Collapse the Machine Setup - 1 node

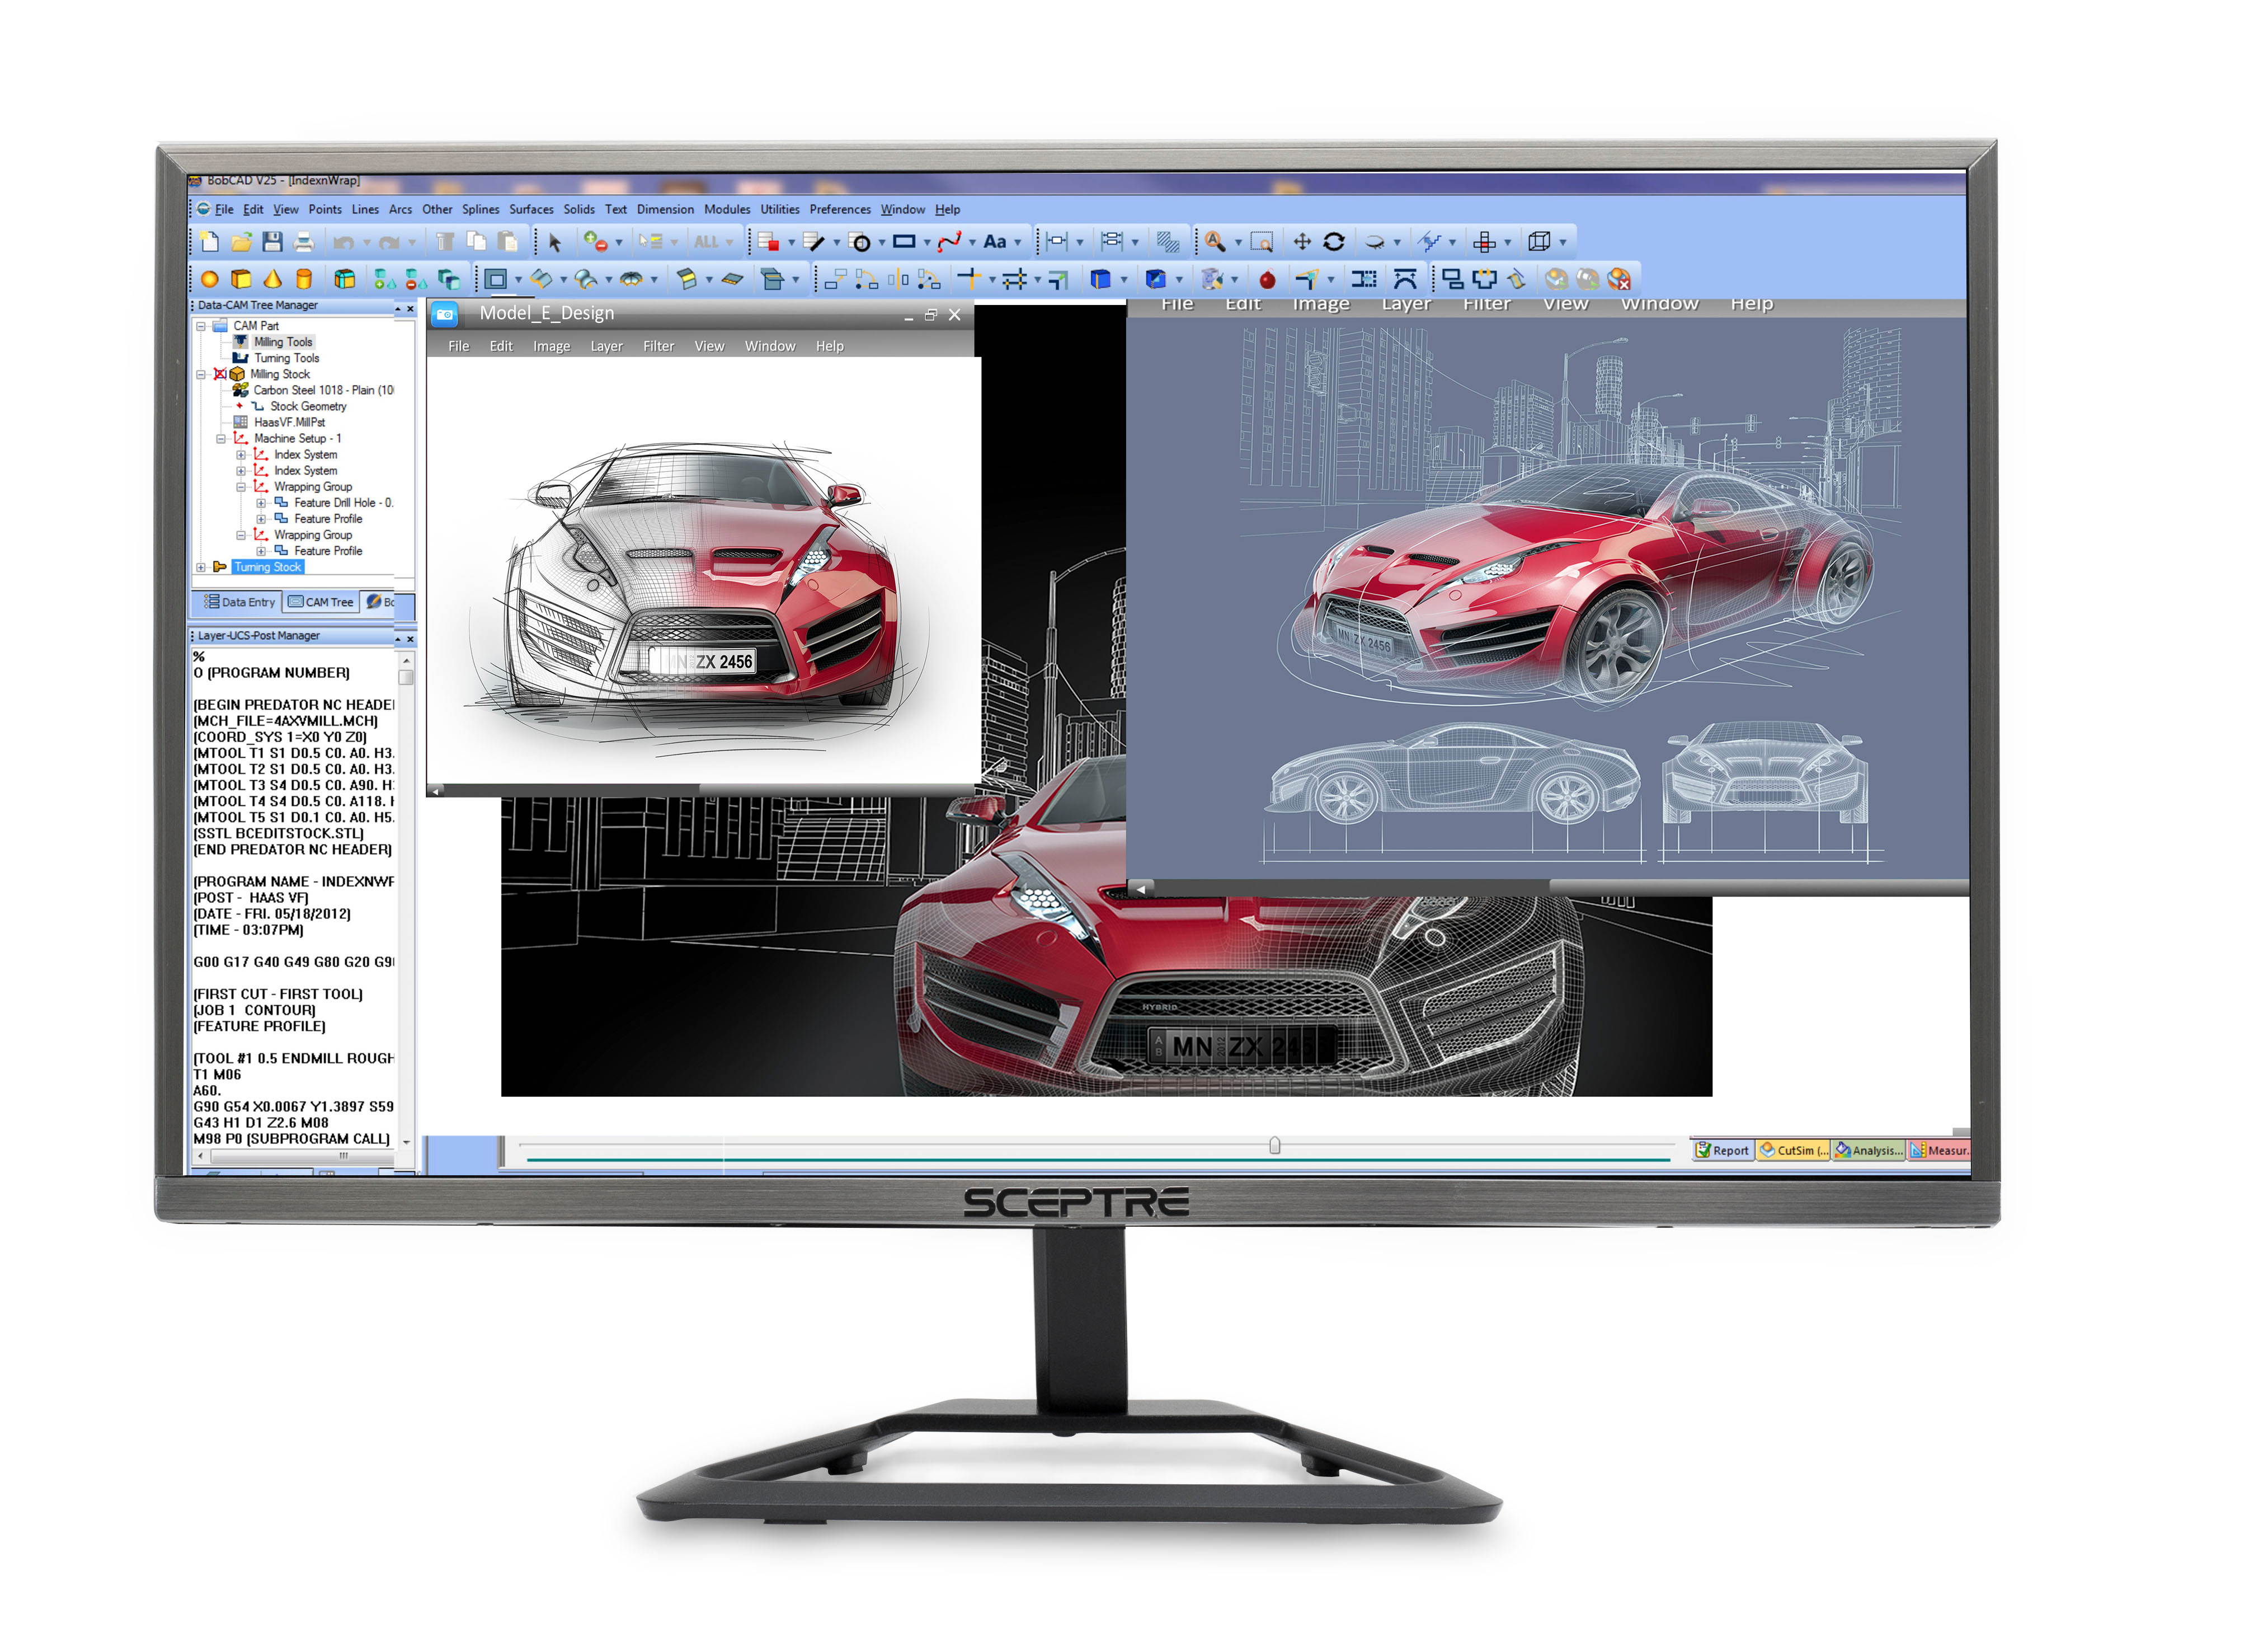coord(221,439)
